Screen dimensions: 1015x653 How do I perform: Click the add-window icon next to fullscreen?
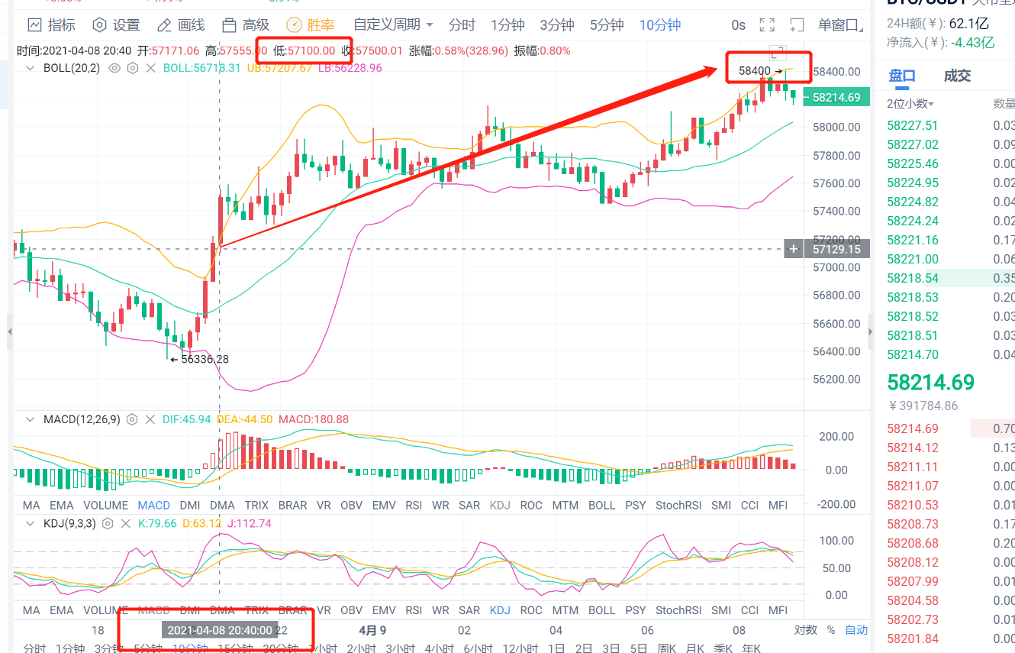pos(796,24)
